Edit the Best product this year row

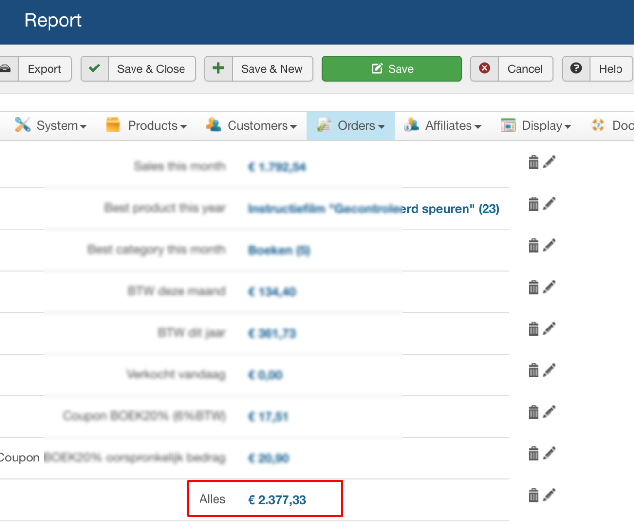tap(550, 204)
